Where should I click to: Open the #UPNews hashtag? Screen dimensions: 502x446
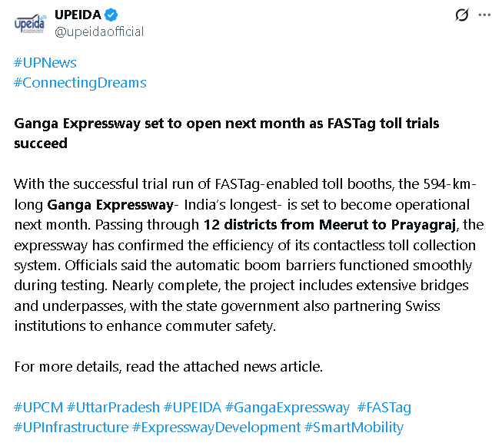(45, 63)
